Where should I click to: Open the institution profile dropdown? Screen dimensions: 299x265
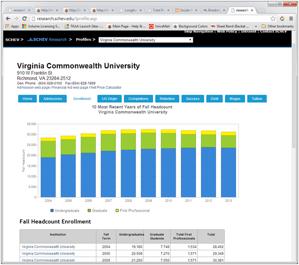point(146,40)
